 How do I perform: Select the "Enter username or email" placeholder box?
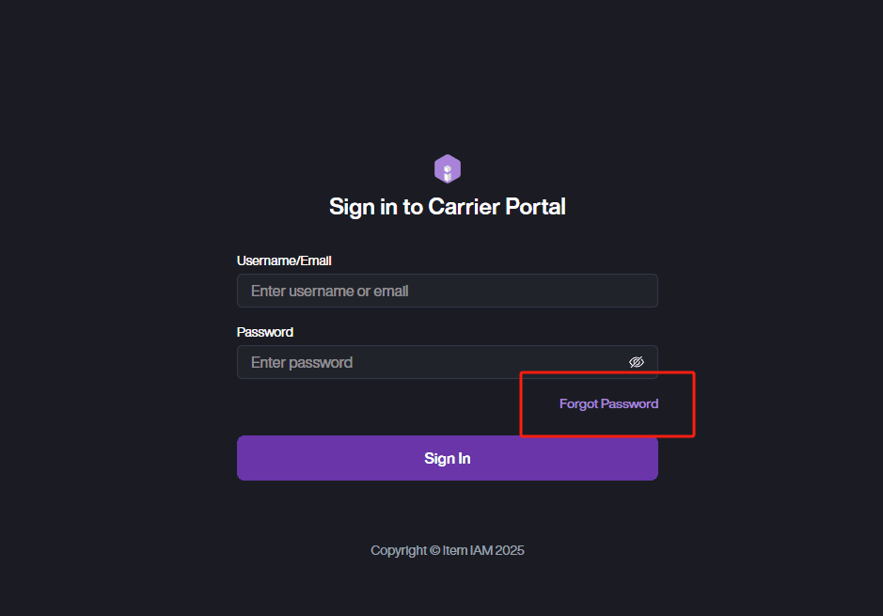coord(447,291)
